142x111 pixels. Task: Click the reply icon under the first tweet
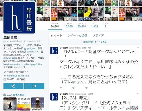pos(61,88)
